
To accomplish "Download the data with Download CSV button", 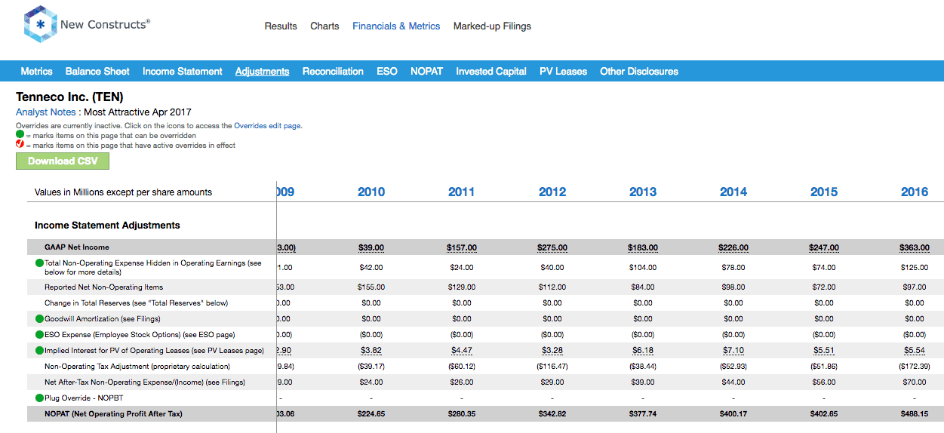I will 63,161.
